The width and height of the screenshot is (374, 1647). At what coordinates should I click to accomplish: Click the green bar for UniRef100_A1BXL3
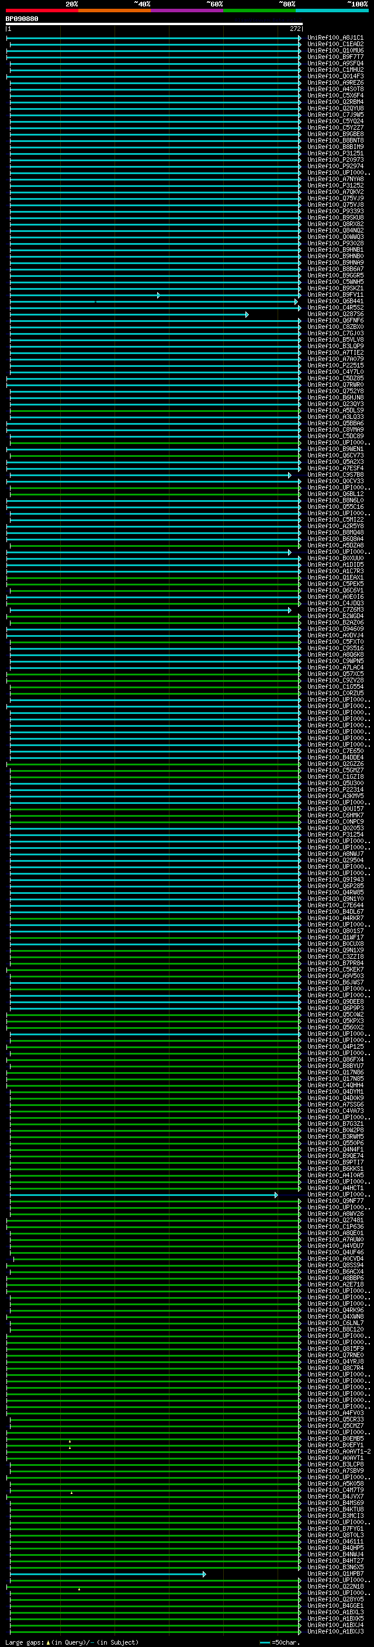155,1612
